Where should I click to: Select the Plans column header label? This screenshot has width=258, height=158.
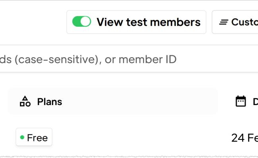pos(50,102)
